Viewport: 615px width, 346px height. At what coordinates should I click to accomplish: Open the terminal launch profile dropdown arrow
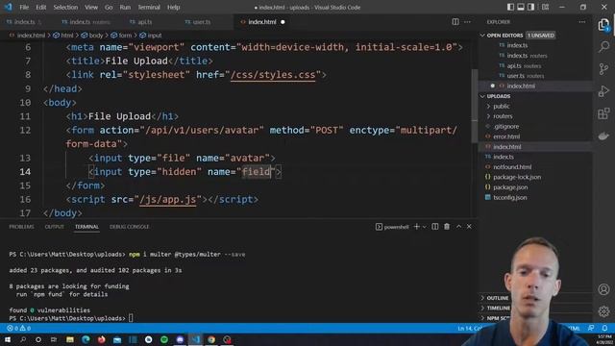425,227
